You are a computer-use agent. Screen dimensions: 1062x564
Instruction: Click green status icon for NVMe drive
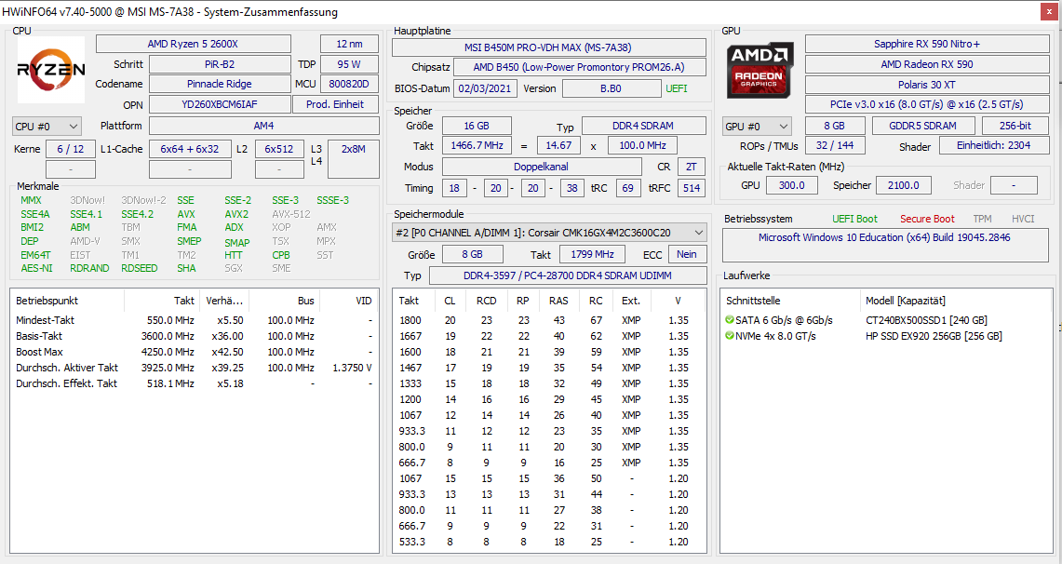(730, 336)
